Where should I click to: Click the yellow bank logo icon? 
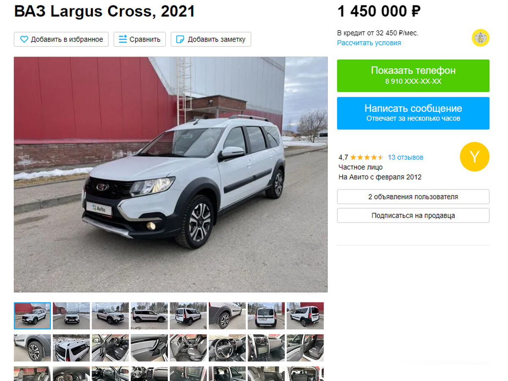point(480,38)
